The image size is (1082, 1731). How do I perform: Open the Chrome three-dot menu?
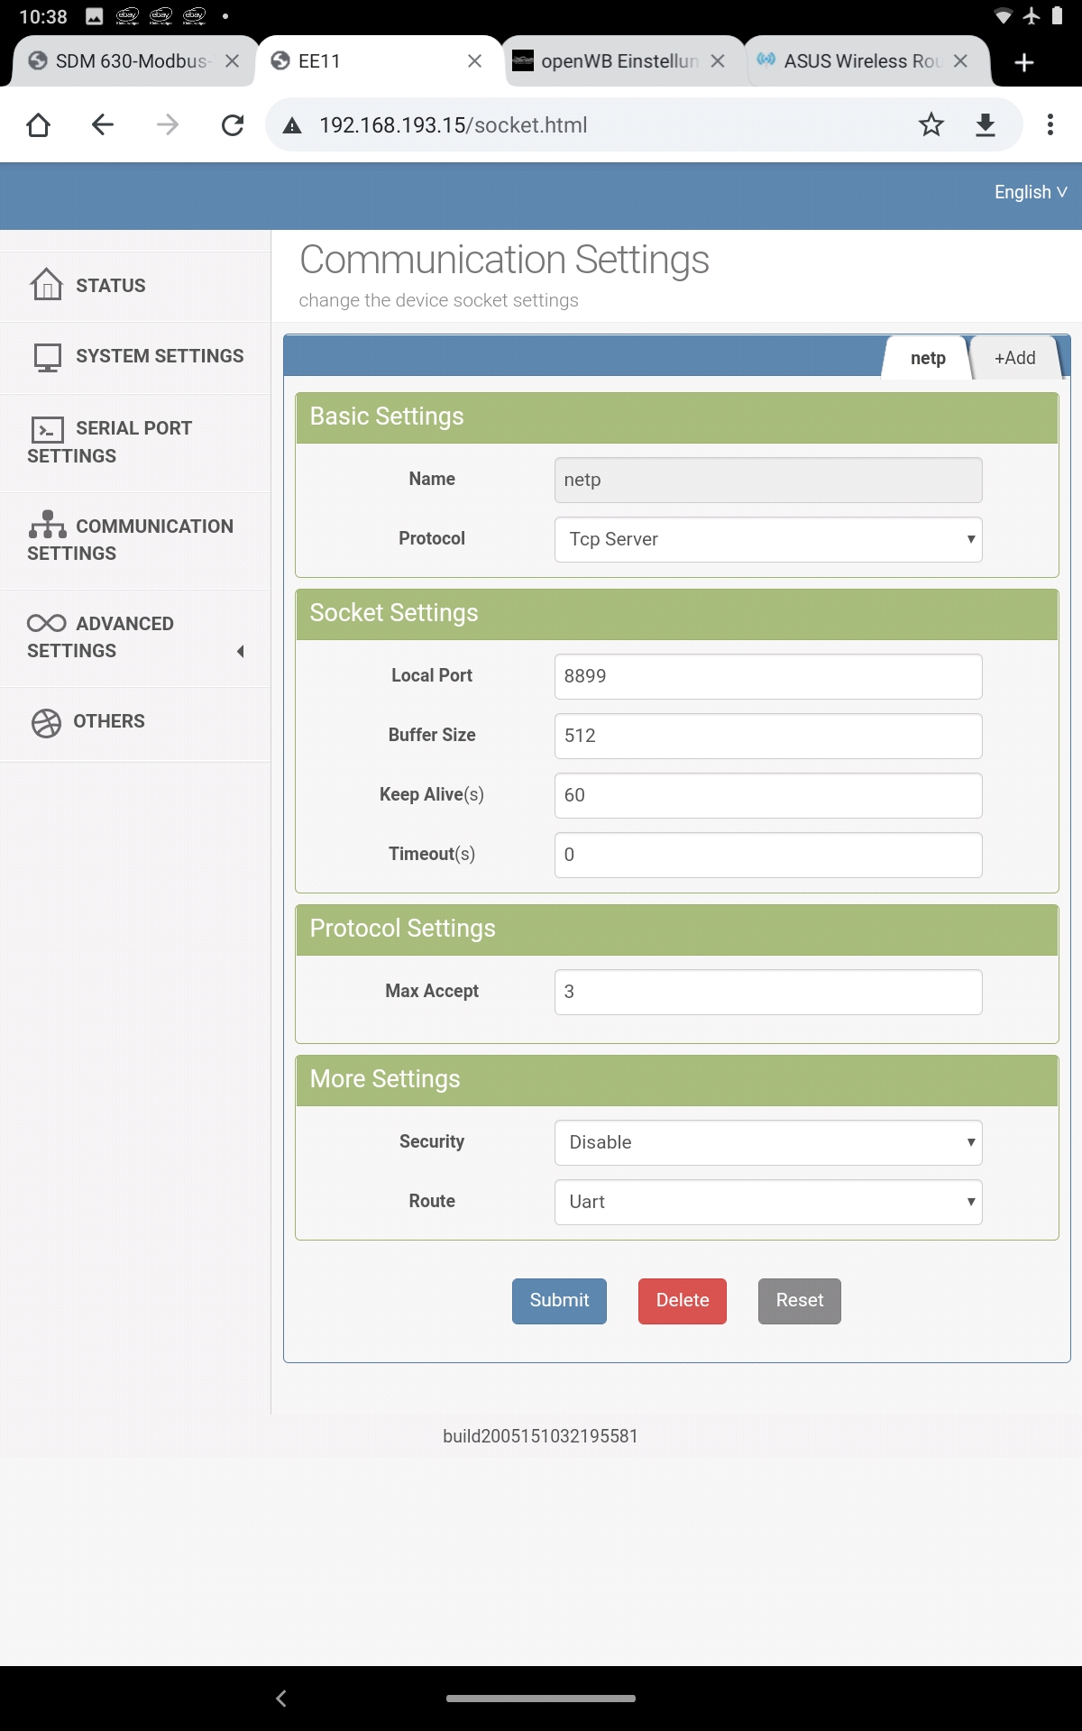(1050, 124)
